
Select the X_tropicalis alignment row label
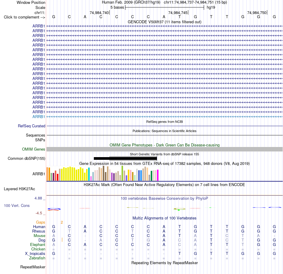pyautogui.click(x=35, y=254)
